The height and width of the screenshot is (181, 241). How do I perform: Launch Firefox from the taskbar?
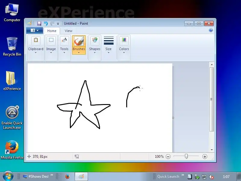pos(67,176)
